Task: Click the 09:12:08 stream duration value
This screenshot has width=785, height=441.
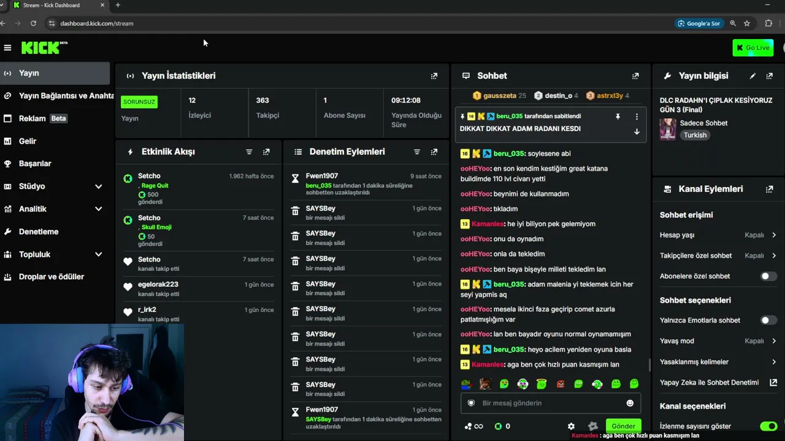Action: [x=406, y=100]
